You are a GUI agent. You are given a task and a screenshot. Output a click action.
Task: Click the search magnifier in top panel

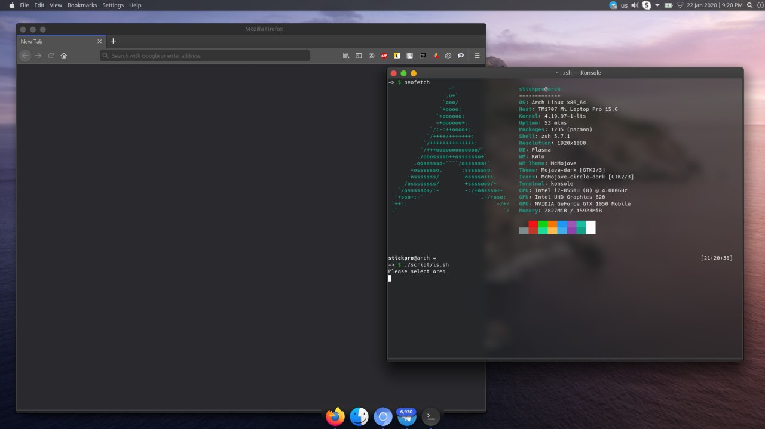click(750, 5)
